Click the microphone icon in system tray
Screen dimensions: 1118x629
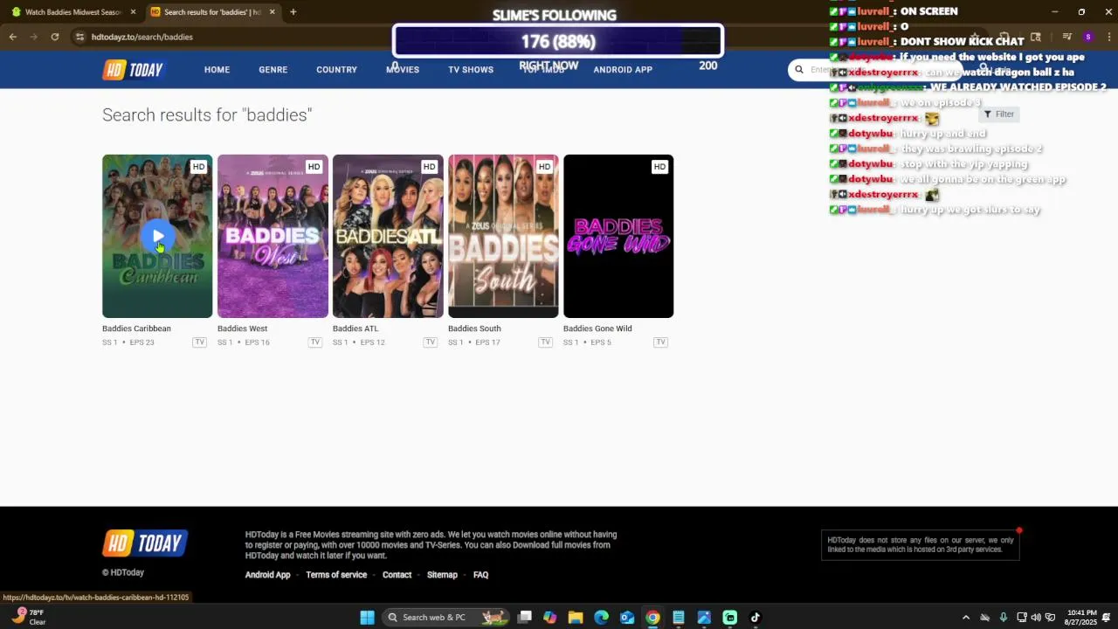coord(1003,618)
